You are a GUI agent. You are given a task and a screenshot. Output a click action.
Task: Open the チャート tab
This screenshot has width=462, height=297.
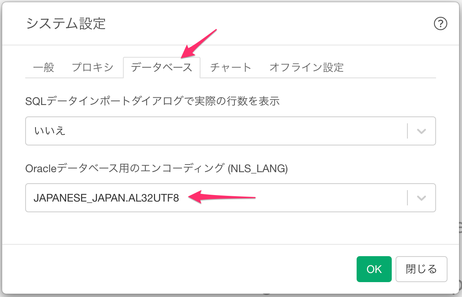[x=231, y=68]
